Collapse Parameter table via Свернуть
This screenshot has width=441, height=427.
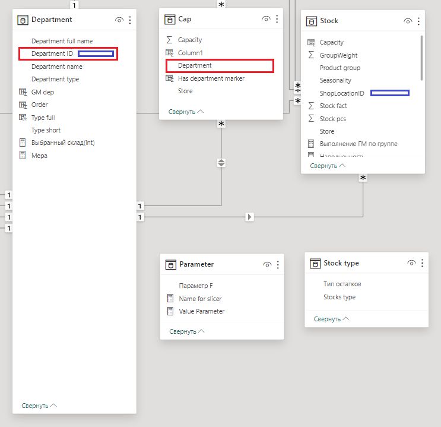187,331
